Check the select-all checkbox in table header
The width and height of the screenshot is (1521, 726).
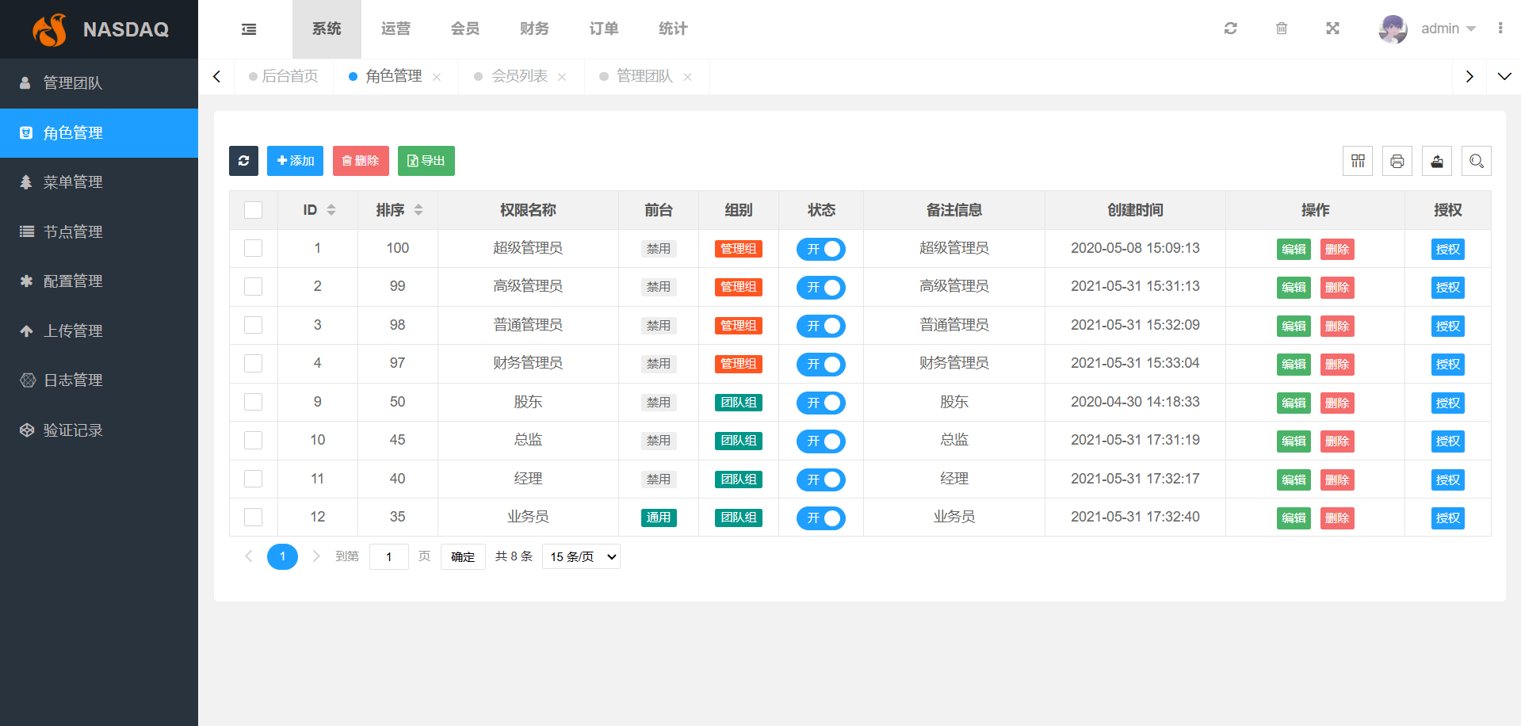[253, 210]
